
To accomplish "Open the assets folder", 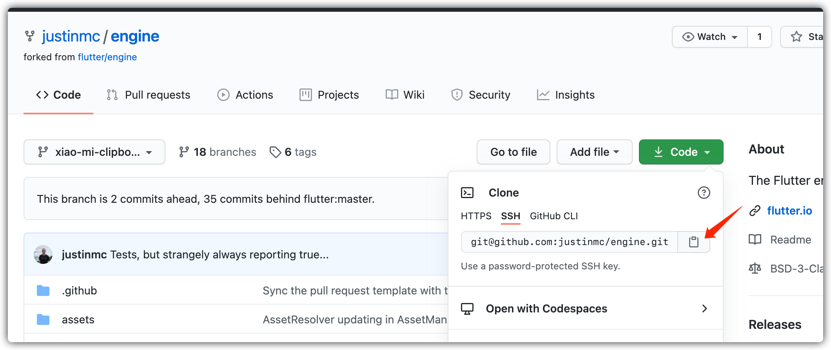I will pyautogui.click(x=78, y=319).
